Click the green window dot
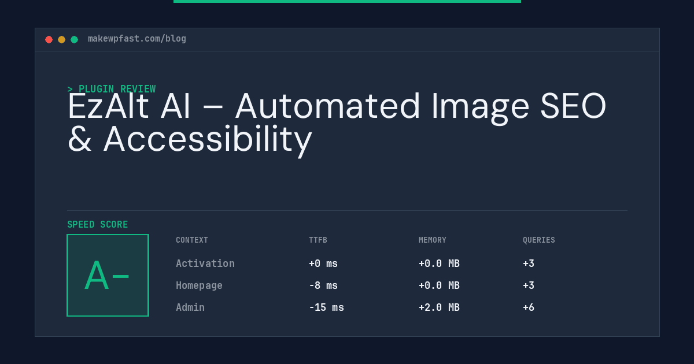The height and width of the screenshot is (364, 694). tap(74, 39)
